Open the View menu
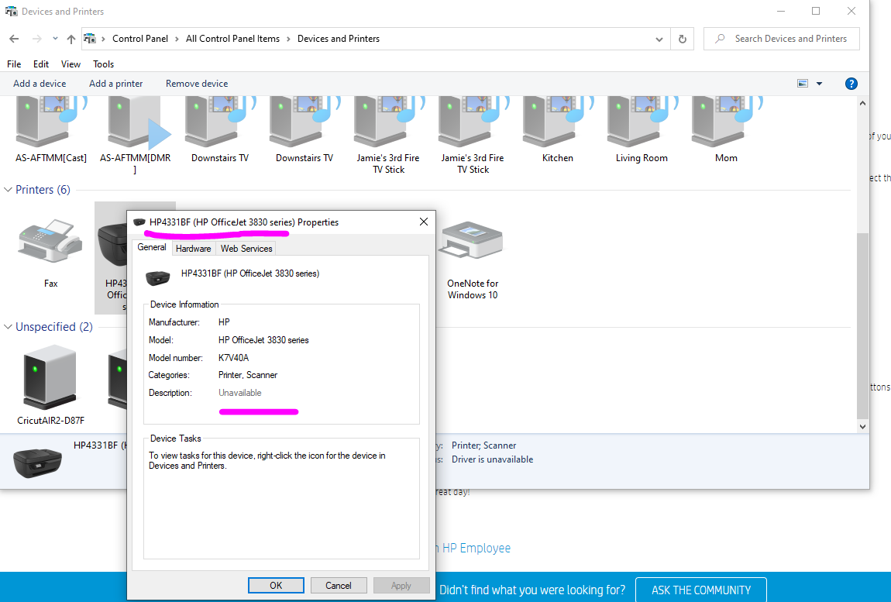This screenshot has width=891, height=602. [71, 64]
